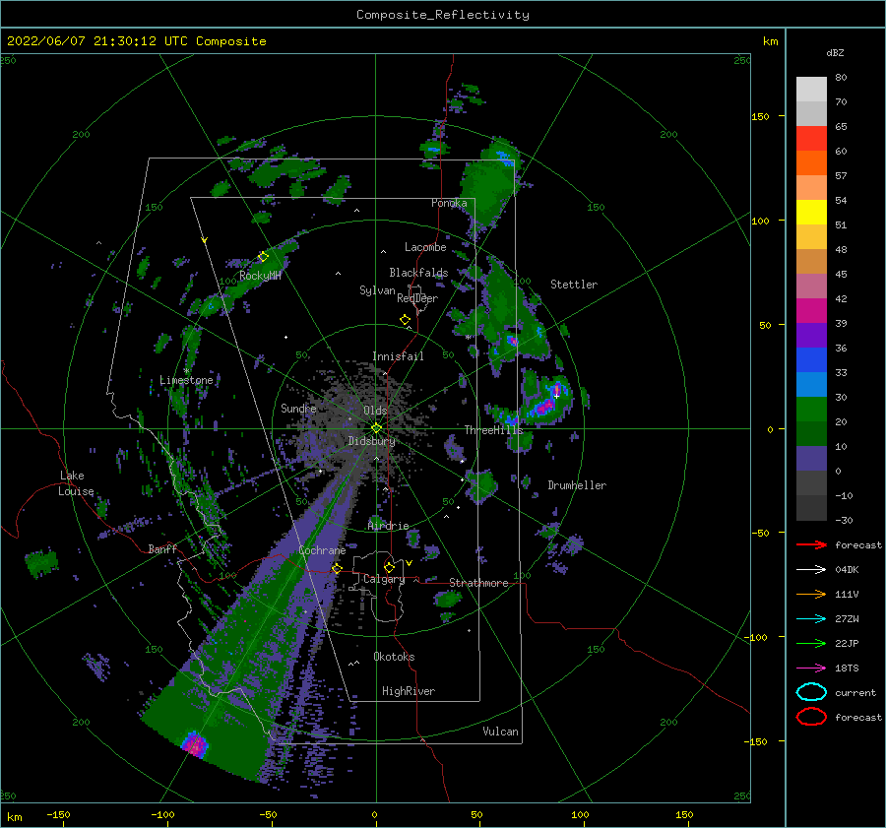Select the blue swatch between 36 and 33
Image resolution: width=886 pixels, height=828 pixels.
(811, 360)
